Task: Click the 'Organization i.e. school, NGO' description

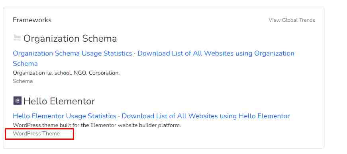Action: (66, 73)
